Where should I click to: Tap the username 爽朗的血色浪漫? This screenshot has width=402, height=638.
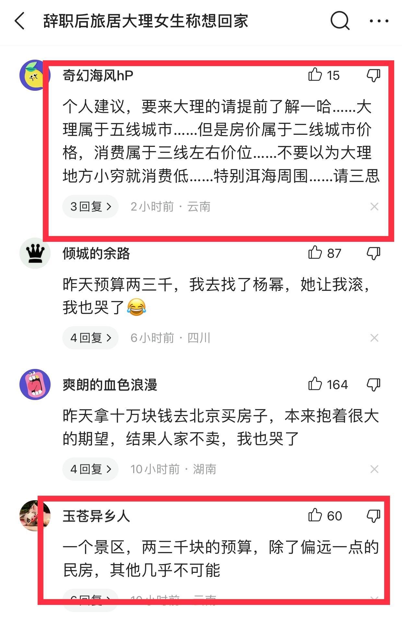coord(110,385)
